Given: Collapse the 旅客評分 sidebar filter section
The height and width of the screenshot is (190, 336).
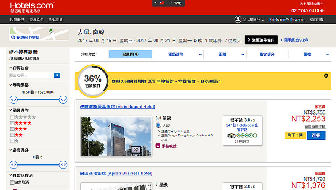Looking at the screenshot, I should (19, 150).
